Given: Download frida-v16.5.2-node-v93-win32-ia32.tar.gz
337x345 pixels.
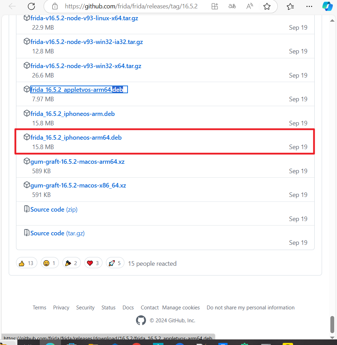Looking at the screenshot, I should (x=87, y=42).
